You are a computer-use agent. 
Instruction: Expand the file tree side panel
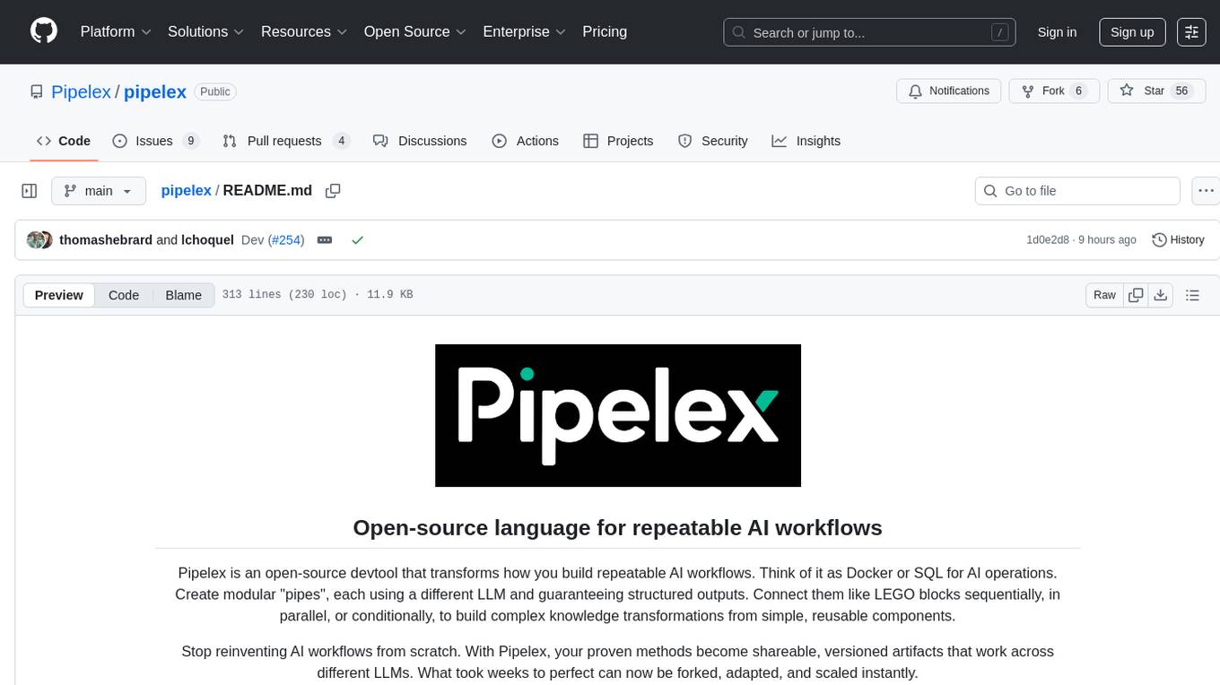(30, 191)
